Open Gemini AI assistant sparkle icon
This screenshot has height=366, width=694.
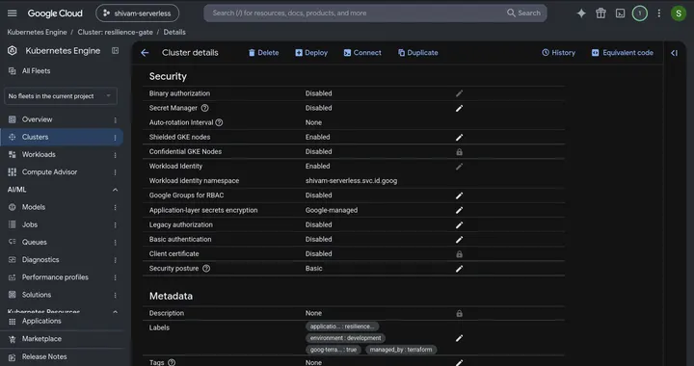coord(581,13)
